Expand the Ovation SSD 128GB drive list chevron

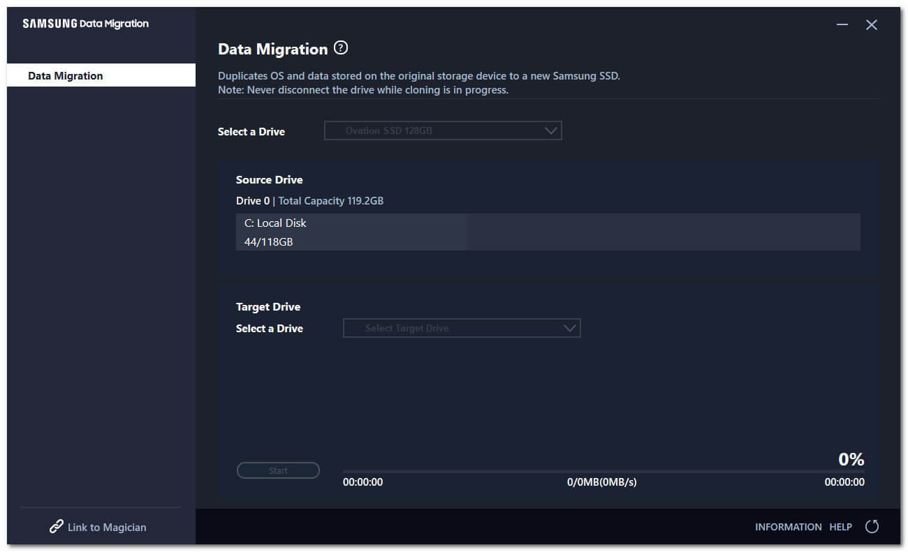(552, 130)
